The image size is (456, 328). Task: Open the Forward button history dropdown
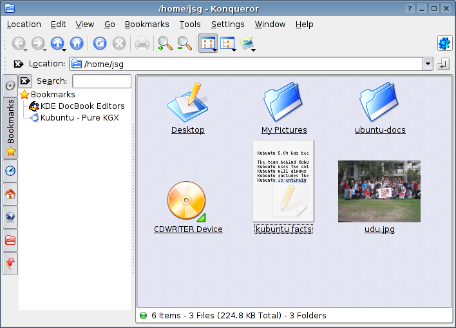tap(45, 50)
